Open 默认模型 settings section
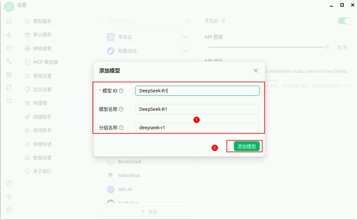This screenshot has height=220, width=357. tap(59, 35)
